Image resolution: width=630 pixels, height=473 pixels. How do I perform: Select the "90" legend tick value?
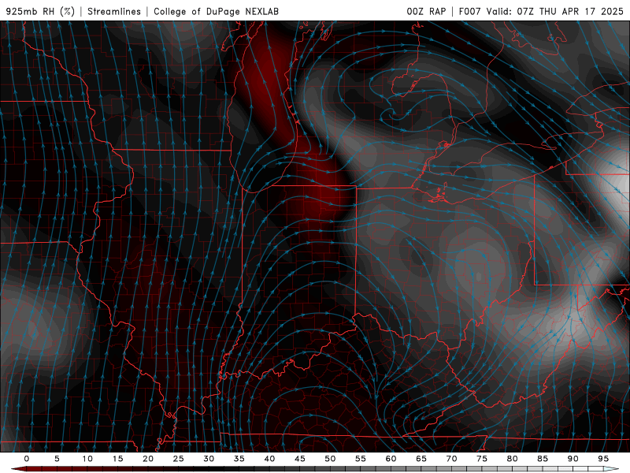point(573,459)
